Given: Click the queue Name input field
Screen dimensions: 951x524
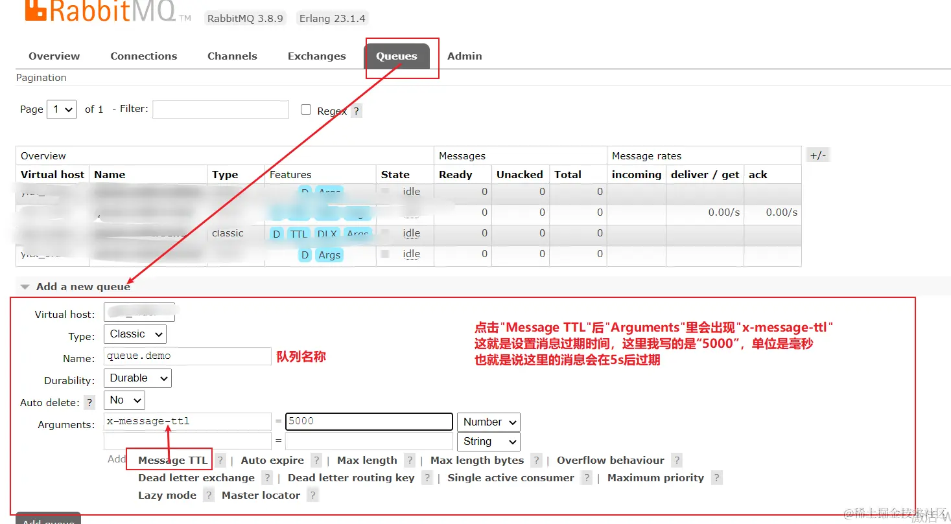Looking at the screenshot, I should [187, 356].
